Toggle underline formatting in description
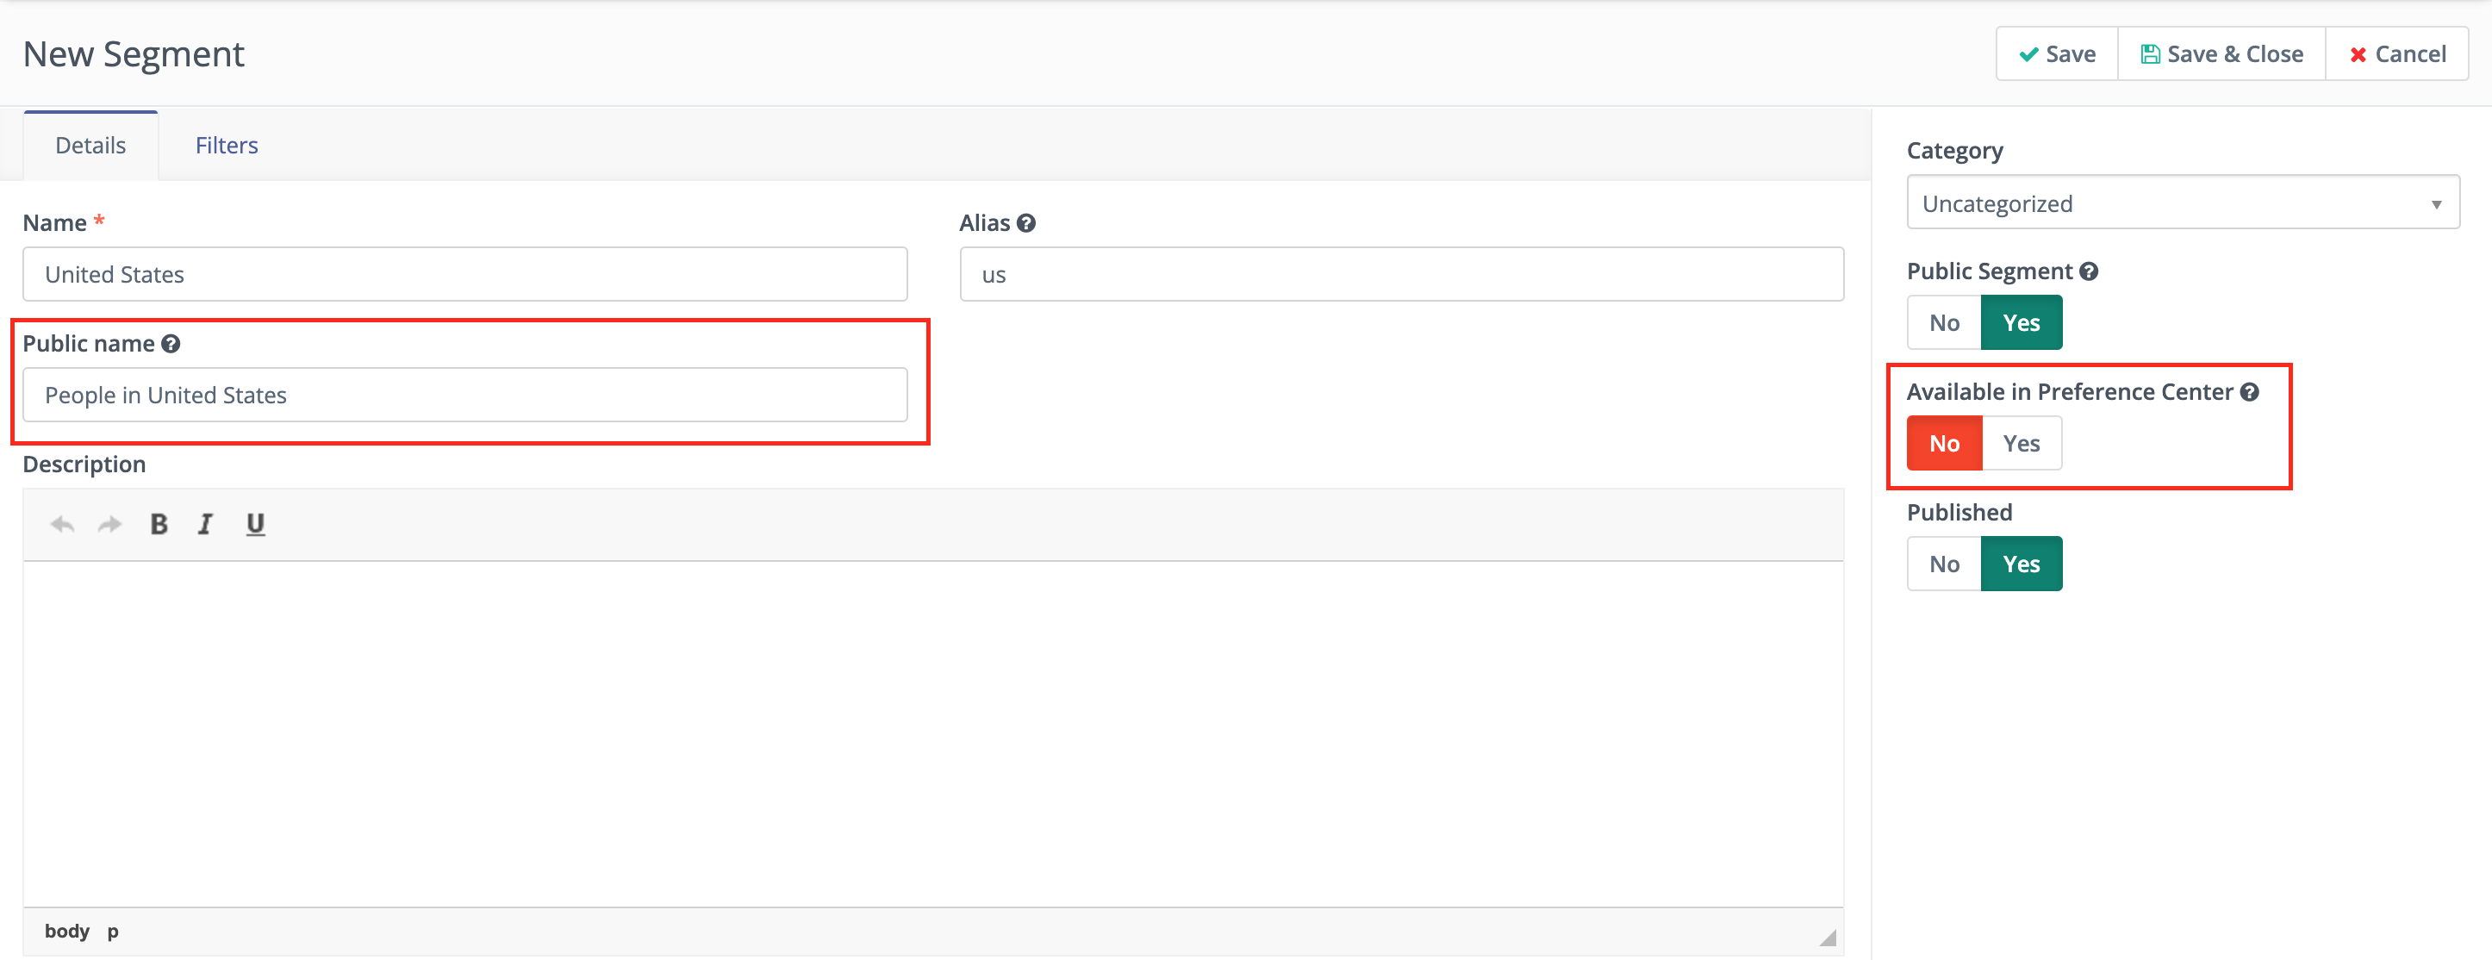The width and height of the screenshot is (2492, 960). click(254, 525)
